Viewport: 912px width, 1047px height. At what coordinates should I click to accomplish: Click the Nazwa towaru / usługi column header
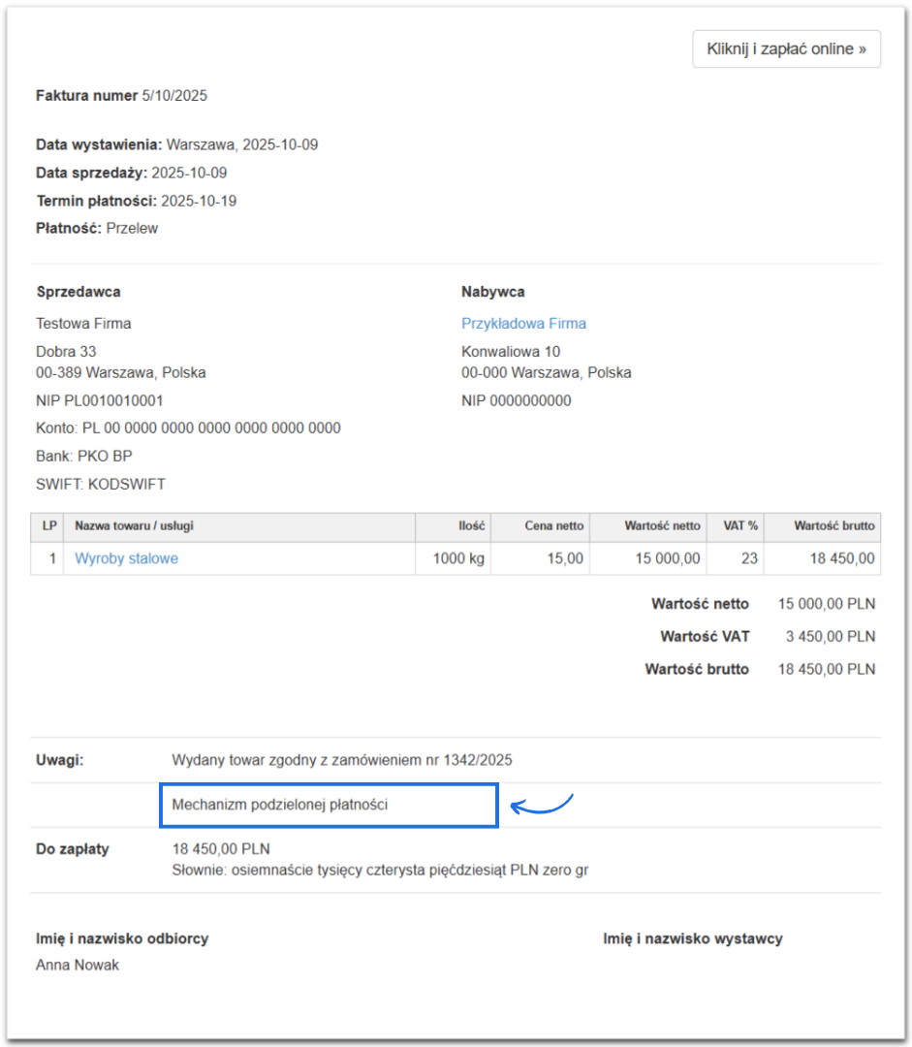click(x=140, y=526)
